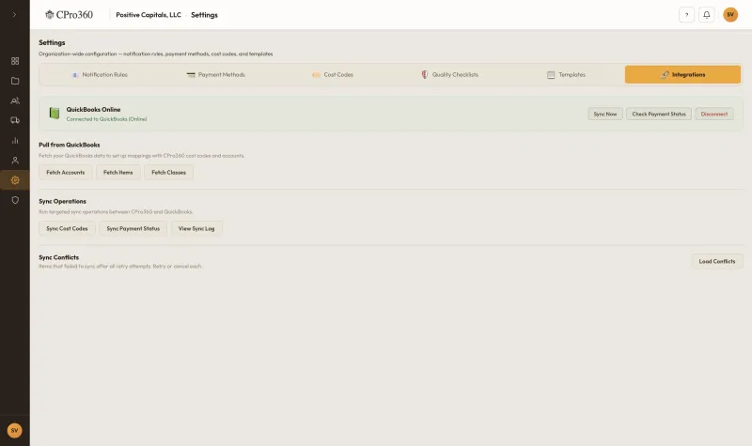Switch to the Payment Methods tab
Screen dimensions: 752x446
[x=216, y=75]
